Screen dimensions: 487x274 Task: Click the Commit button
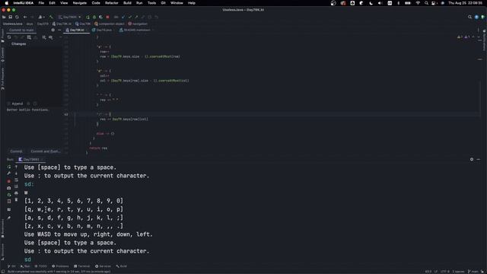pos(16,151)
